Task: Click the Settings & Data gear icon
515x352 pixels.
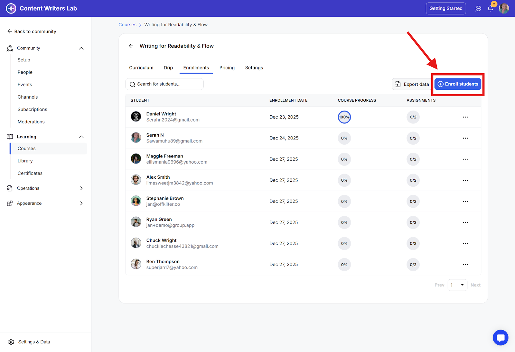Action: coord(11,342)
